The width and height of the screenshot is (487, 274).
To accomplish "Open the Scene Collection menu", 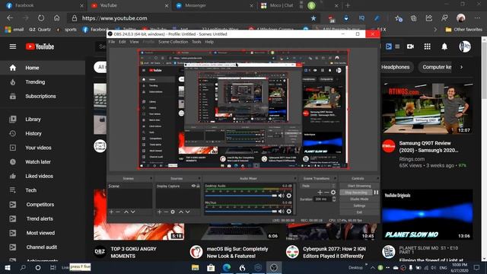I will point(173,42).
